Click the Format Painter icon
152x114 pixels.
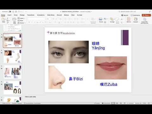[x=8, y=23]
